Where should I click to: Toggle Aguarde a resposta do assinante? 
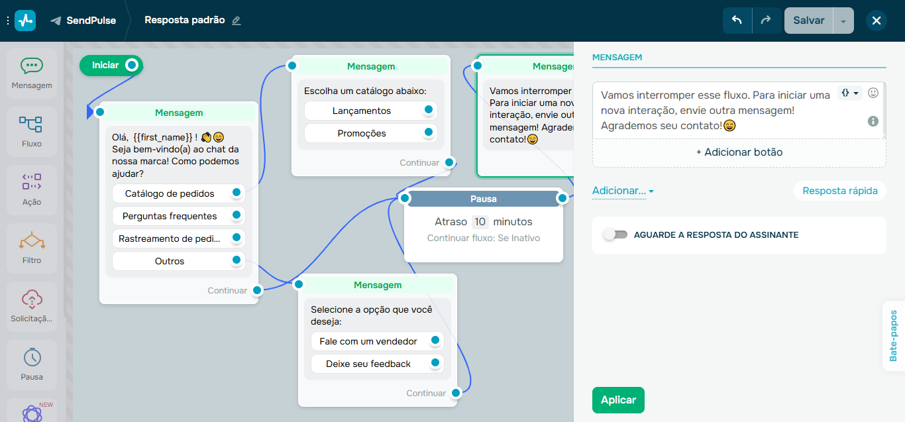point(615,235)
